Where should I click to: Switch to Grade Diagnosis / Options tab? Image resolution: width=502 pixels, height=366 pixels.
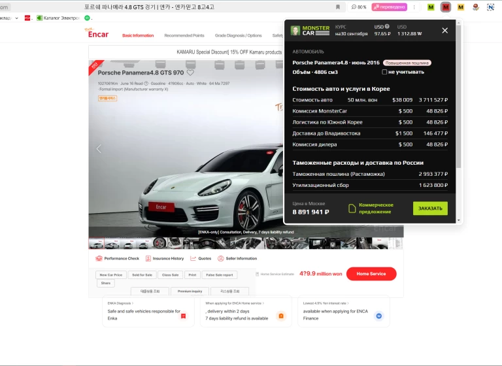238,35
